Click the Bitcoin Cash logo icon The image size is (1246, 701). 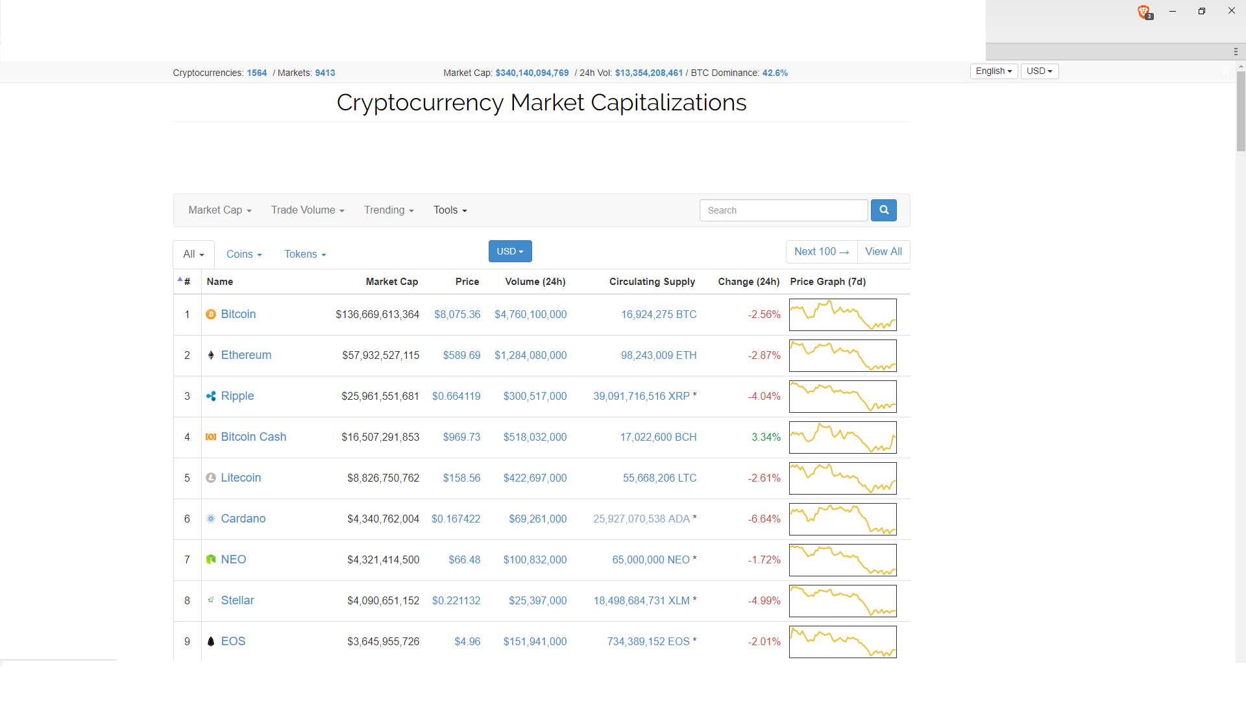211,437
